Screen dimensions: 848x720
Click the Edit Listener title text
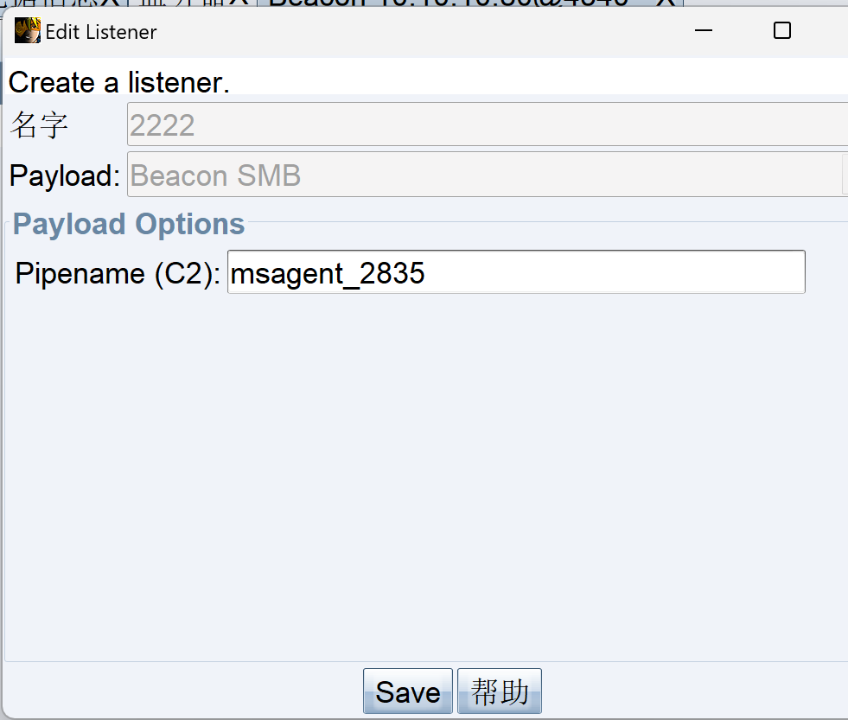(x=101, y=32)
